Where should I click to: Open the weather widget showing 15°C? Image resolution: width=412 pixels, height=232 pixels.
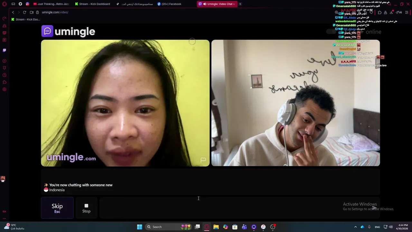pyautogui.click(x=14, y=227)
